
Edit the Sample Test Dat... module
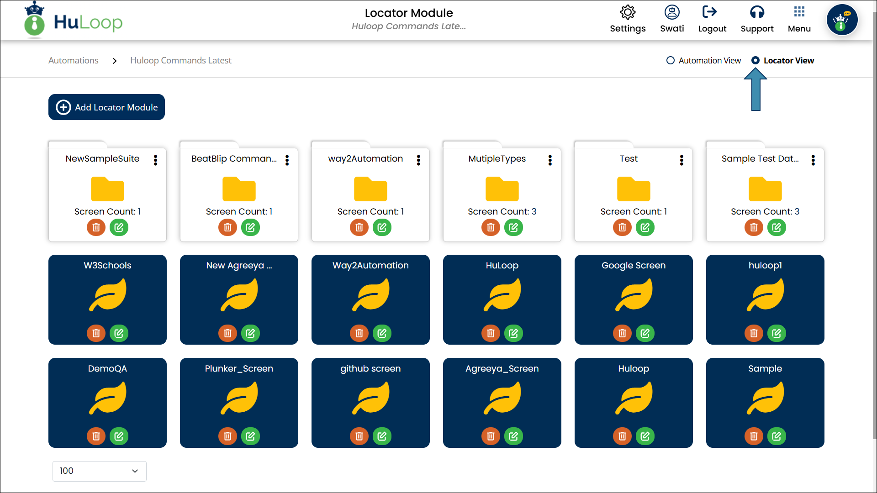[x=777, y=227]
